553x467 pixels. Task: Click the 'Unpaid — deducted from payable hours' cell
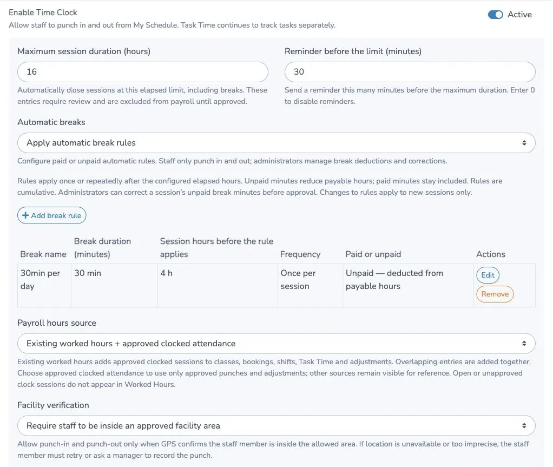tap(407, 285)
